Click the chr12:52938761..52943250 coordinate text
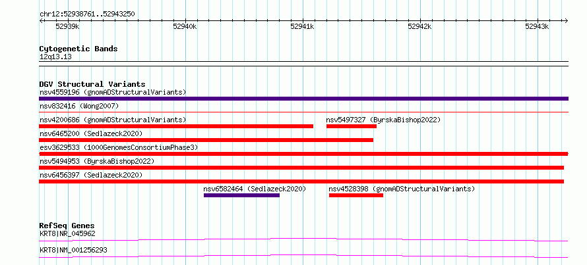The height and width of the screenshot is (265, 587). [x=87, y=14]
